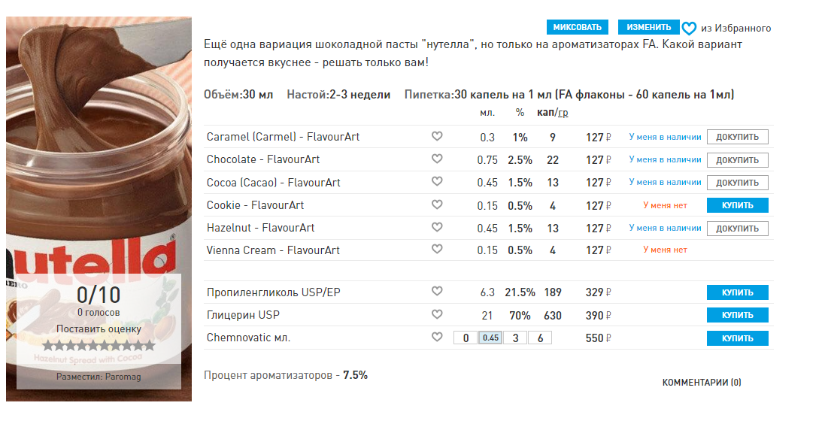Switch units via the гр link
The width and height of the screenshot is (828, 424).
pyautogui.click(x=563, y=113)
